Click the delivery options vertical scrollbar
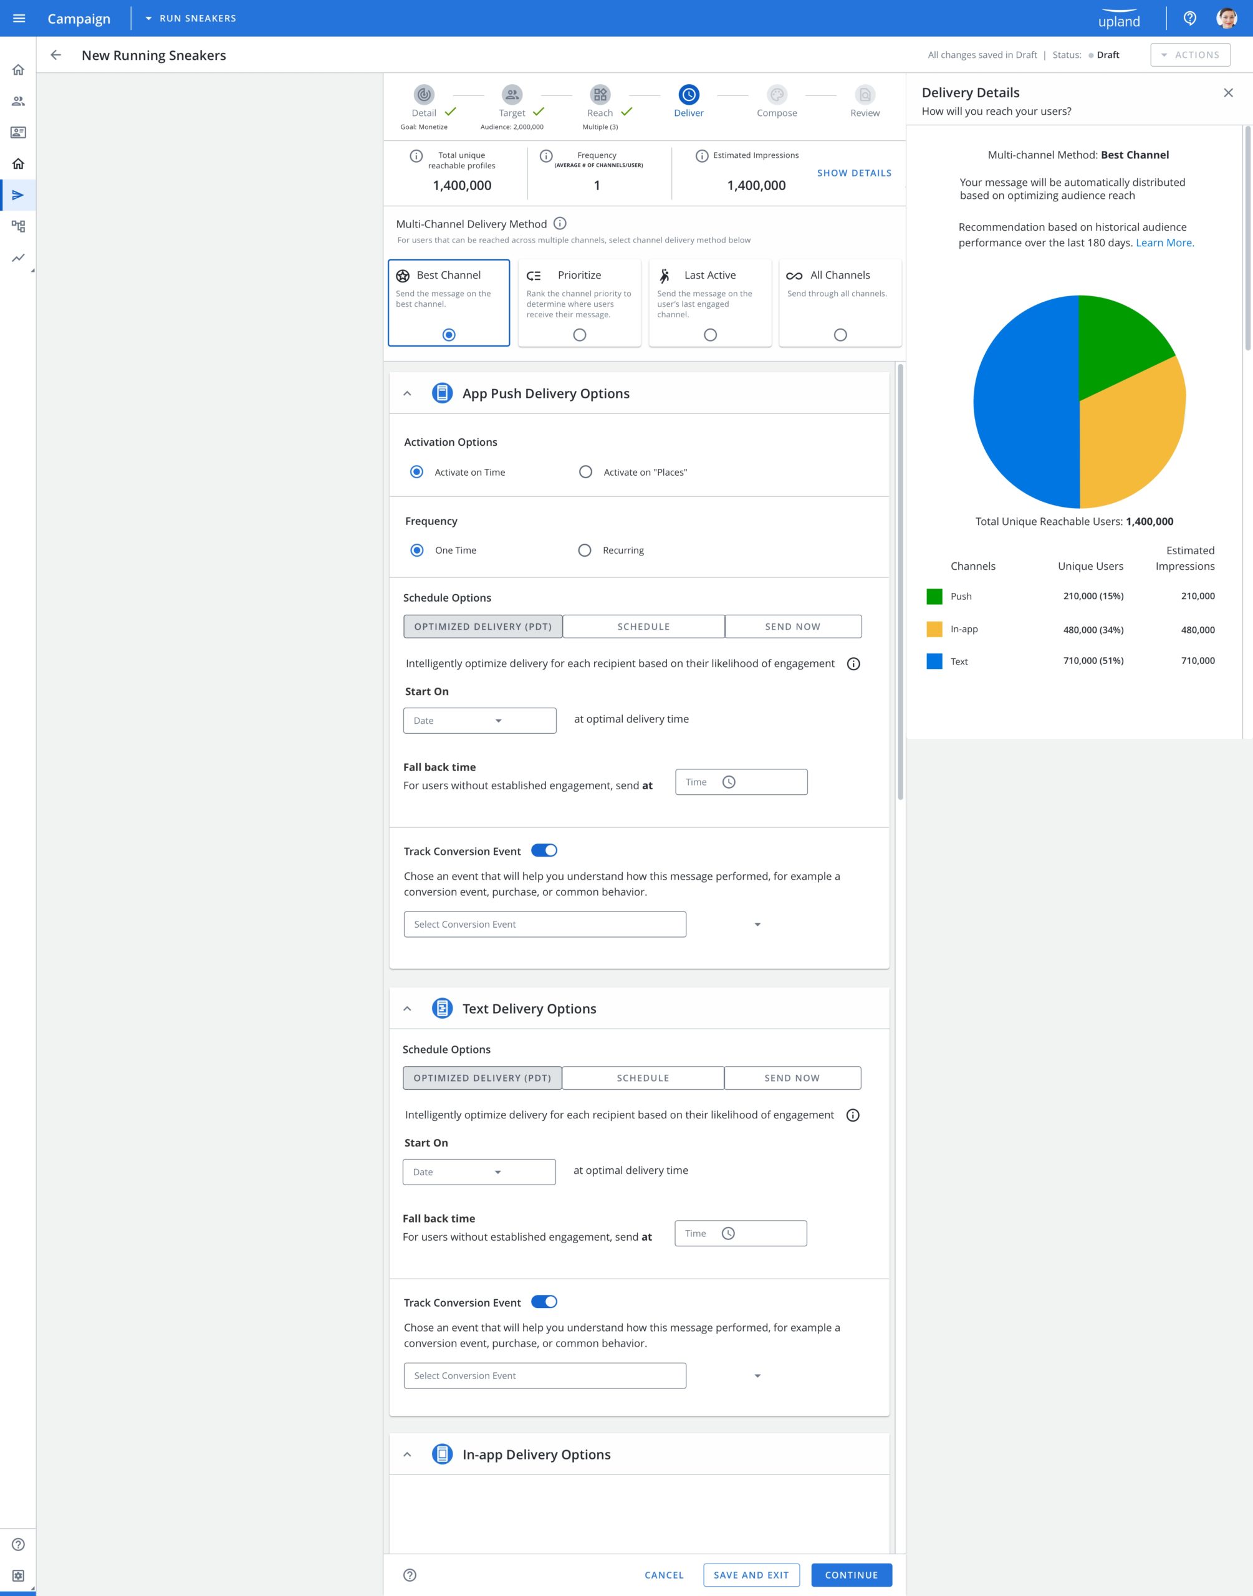This screenshot has width=1253, height=1596. 900,582
